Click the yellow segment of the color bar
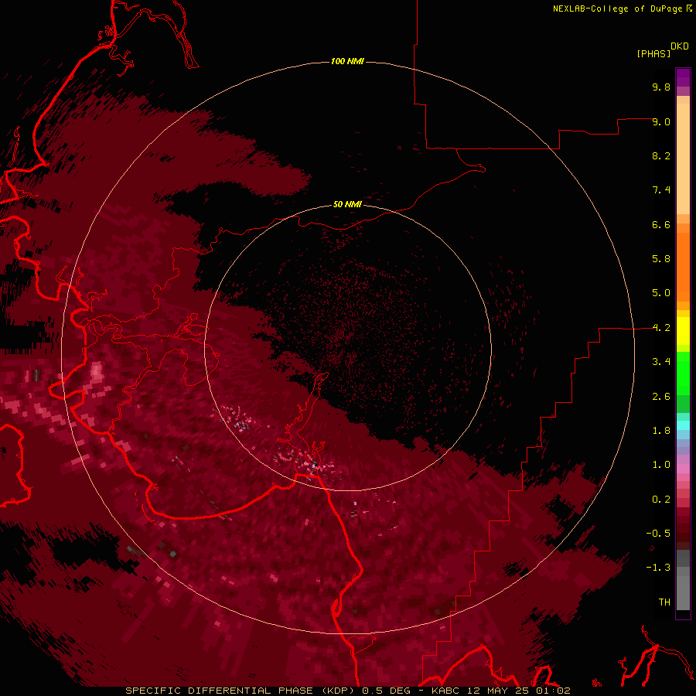 (683, 331)
